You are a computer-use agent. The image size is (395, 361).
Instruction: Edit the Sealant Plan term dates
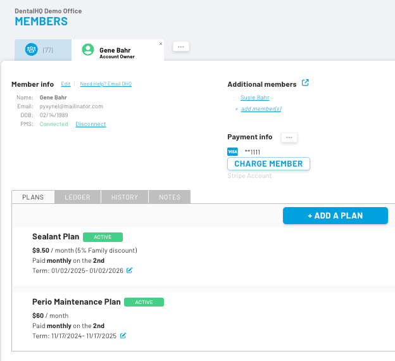point(130,270)
